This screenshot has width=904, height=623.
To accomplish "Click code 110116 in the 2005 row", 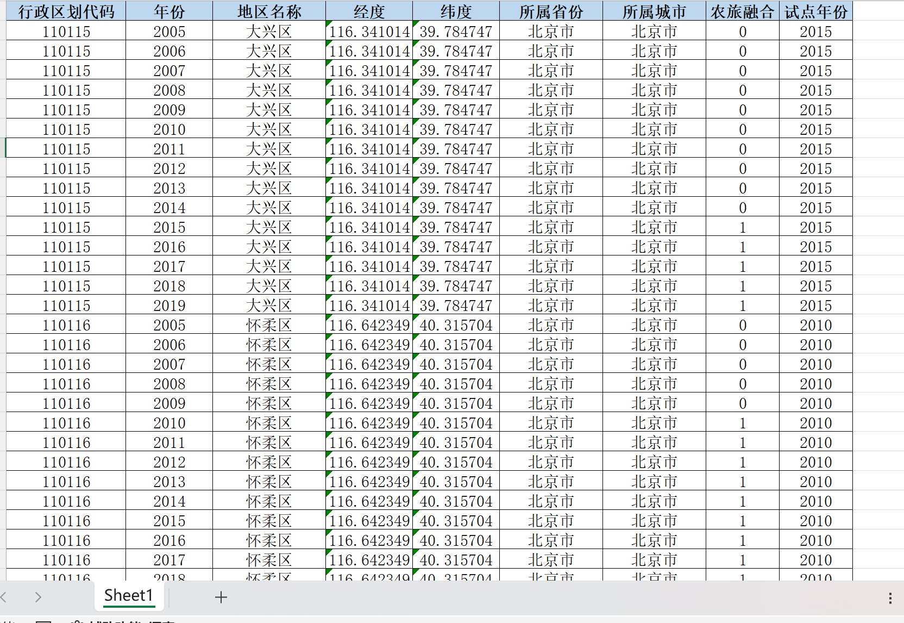I will point(66,325).
